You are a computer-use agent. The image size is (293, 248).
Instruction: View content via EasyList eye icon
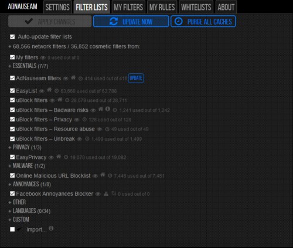[42, 91]
